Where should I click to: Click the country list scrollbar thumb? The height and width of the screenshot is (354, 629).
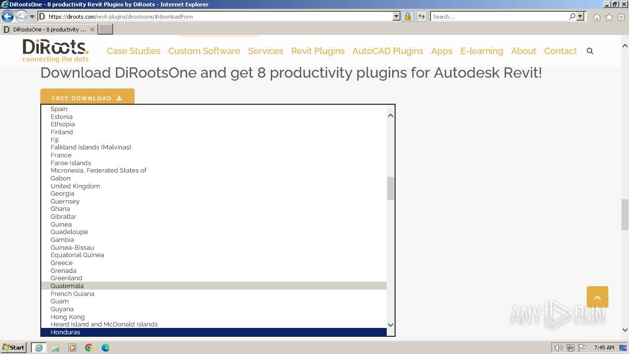point(391,188)
